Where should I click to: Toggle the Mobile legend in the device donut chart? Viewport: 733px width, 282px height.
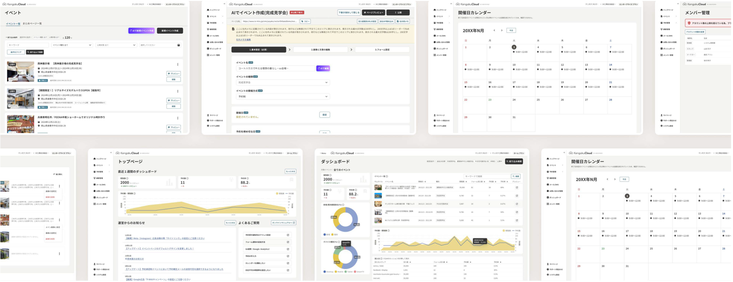(x=339, y=271)
